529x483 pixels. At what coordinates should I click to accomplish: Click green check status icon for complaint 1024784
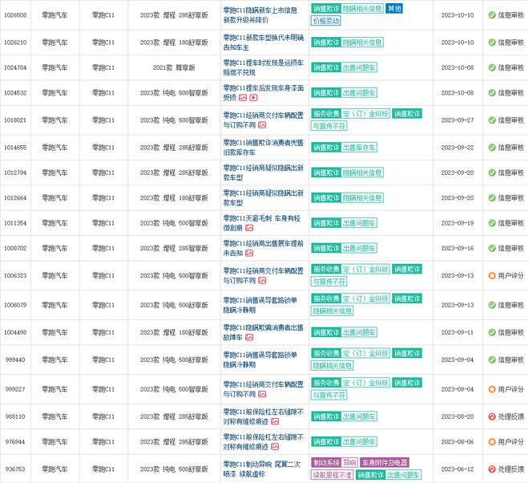[x=492, y=67]
